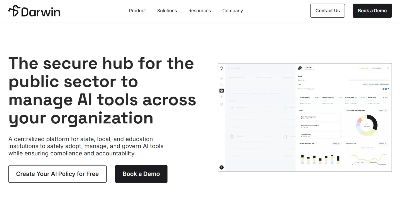
Task: Click Book a Demo in the header
Action: (x=372, y=11)
